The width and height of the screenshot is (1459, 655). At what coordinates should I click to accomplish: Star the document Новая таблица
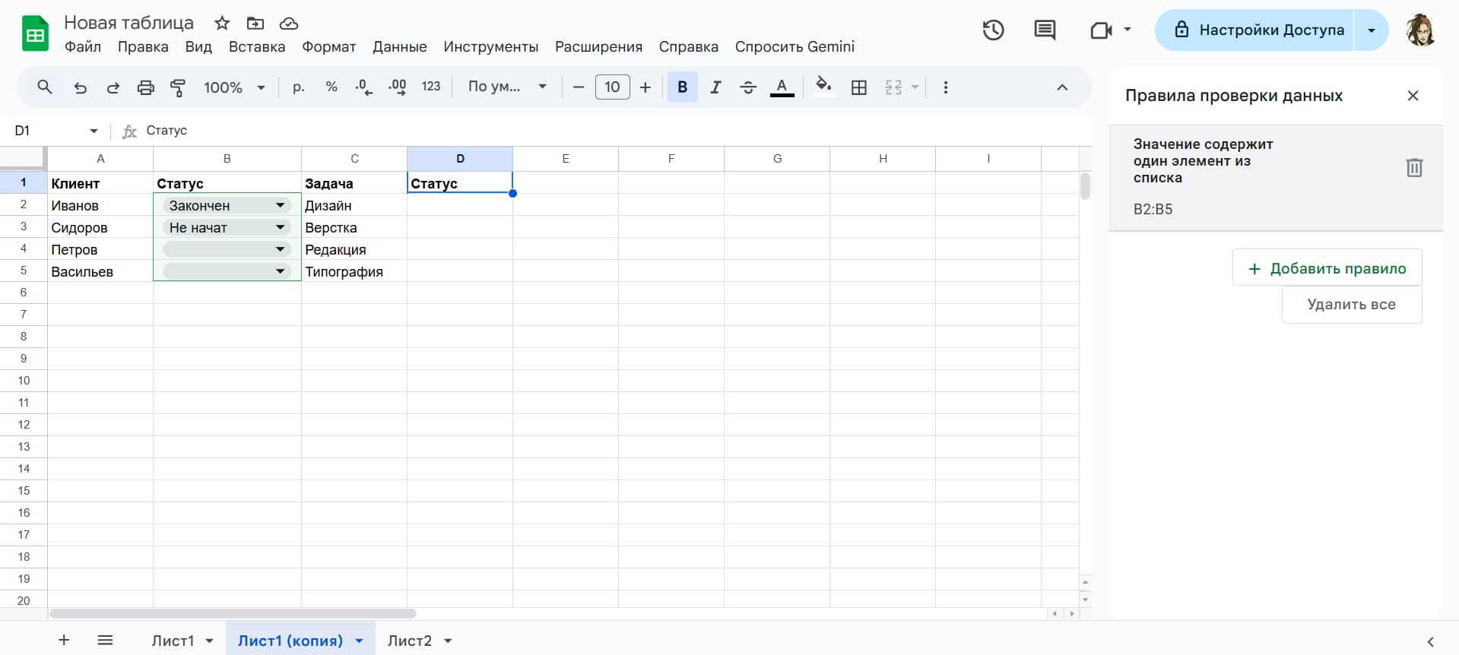[x=222, y=23]
